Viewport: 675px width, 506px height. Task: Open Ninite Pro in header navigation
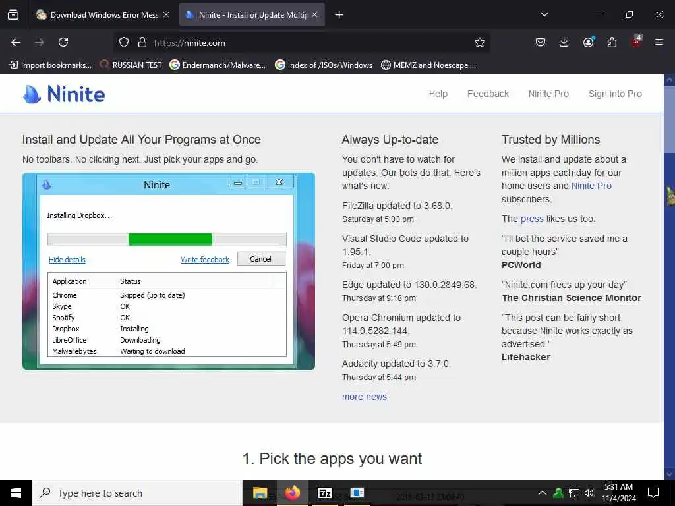click(x=548, y=94)
